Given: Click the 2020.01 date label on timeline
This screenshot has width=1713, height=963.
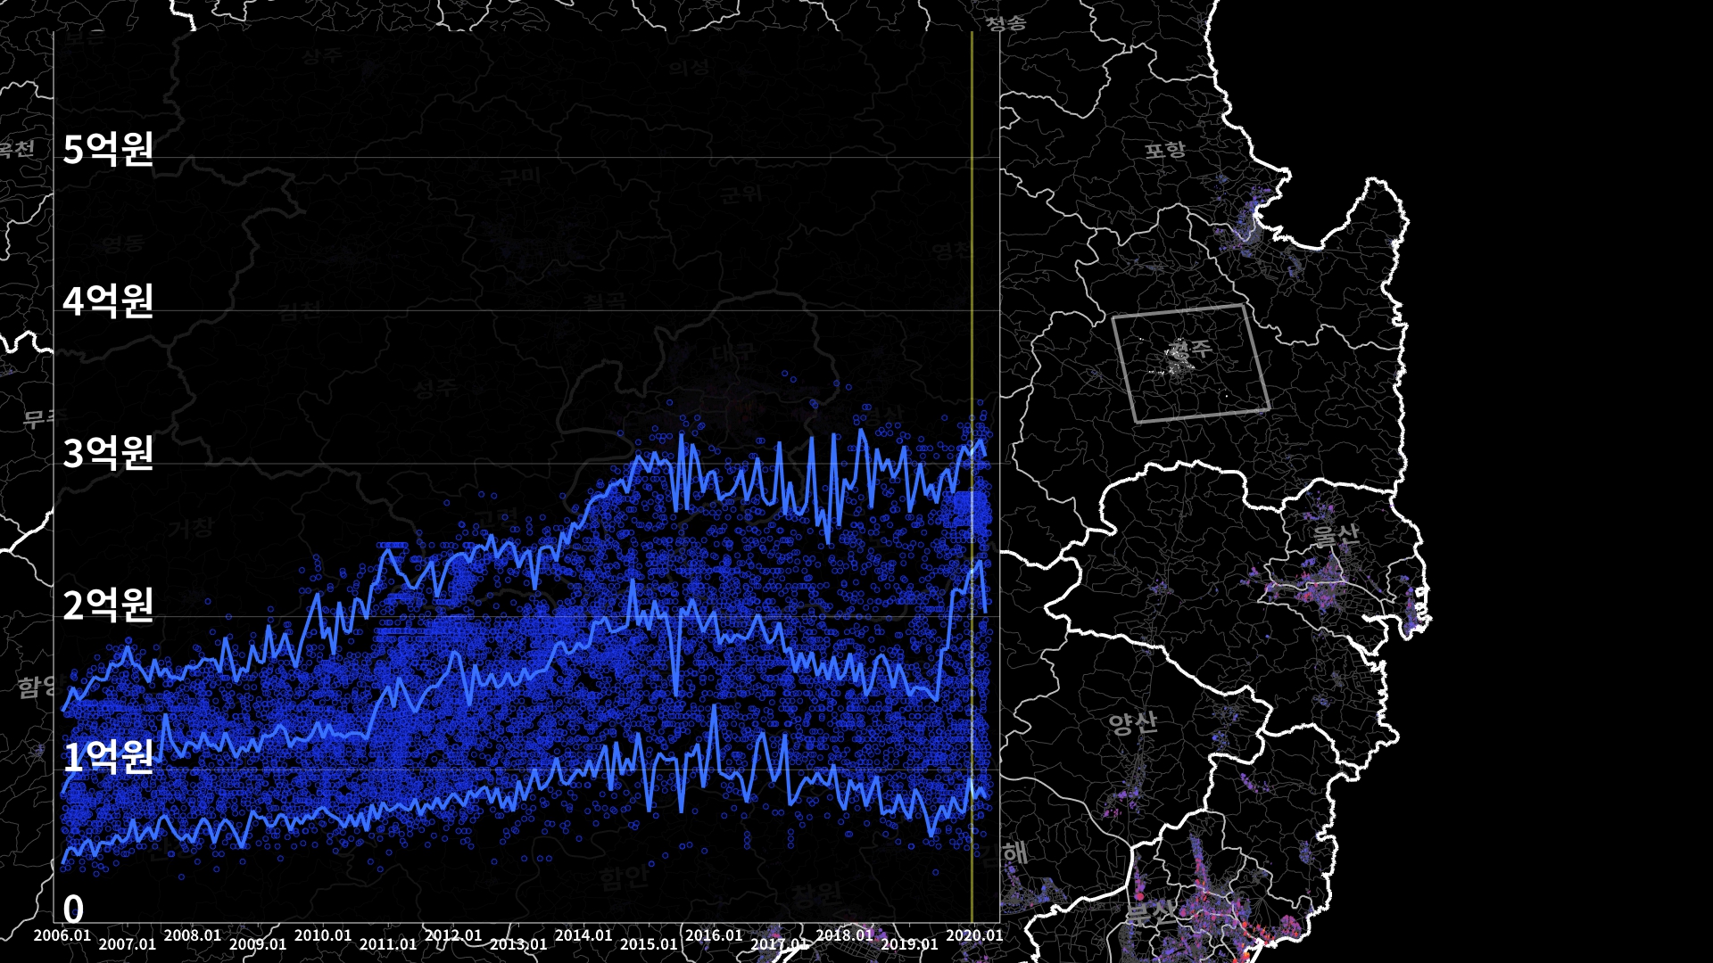Looking at the screenshot, I should pos(973,935).
